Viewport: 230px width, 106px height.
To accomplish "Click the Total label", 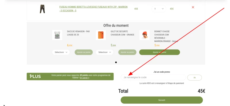I will click(123, 91).
